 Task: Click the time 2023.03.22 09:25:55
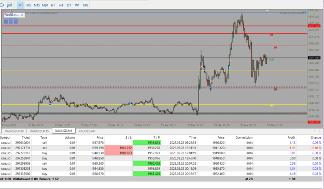(183, 143)
